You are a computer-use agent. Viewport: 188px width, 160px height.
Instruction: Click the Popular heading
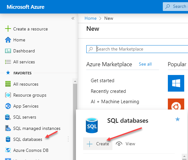click(x=177, y=64)
